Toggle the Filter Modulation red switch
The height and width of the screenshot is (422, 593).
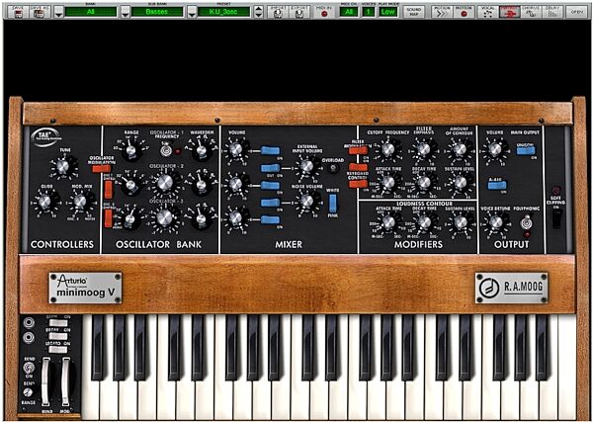coord(358,150)
